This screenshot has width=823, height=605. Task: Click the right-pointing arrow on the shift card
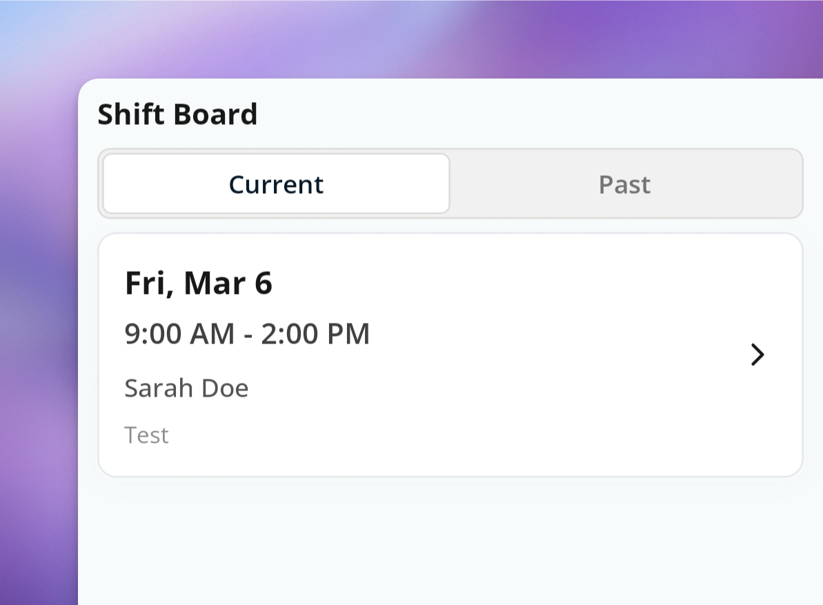pyautogui.click(x=757, y=355)
